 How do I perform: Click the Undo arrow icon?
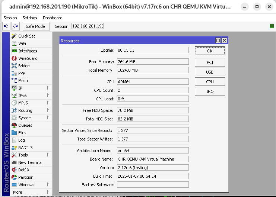coord(6,26)
